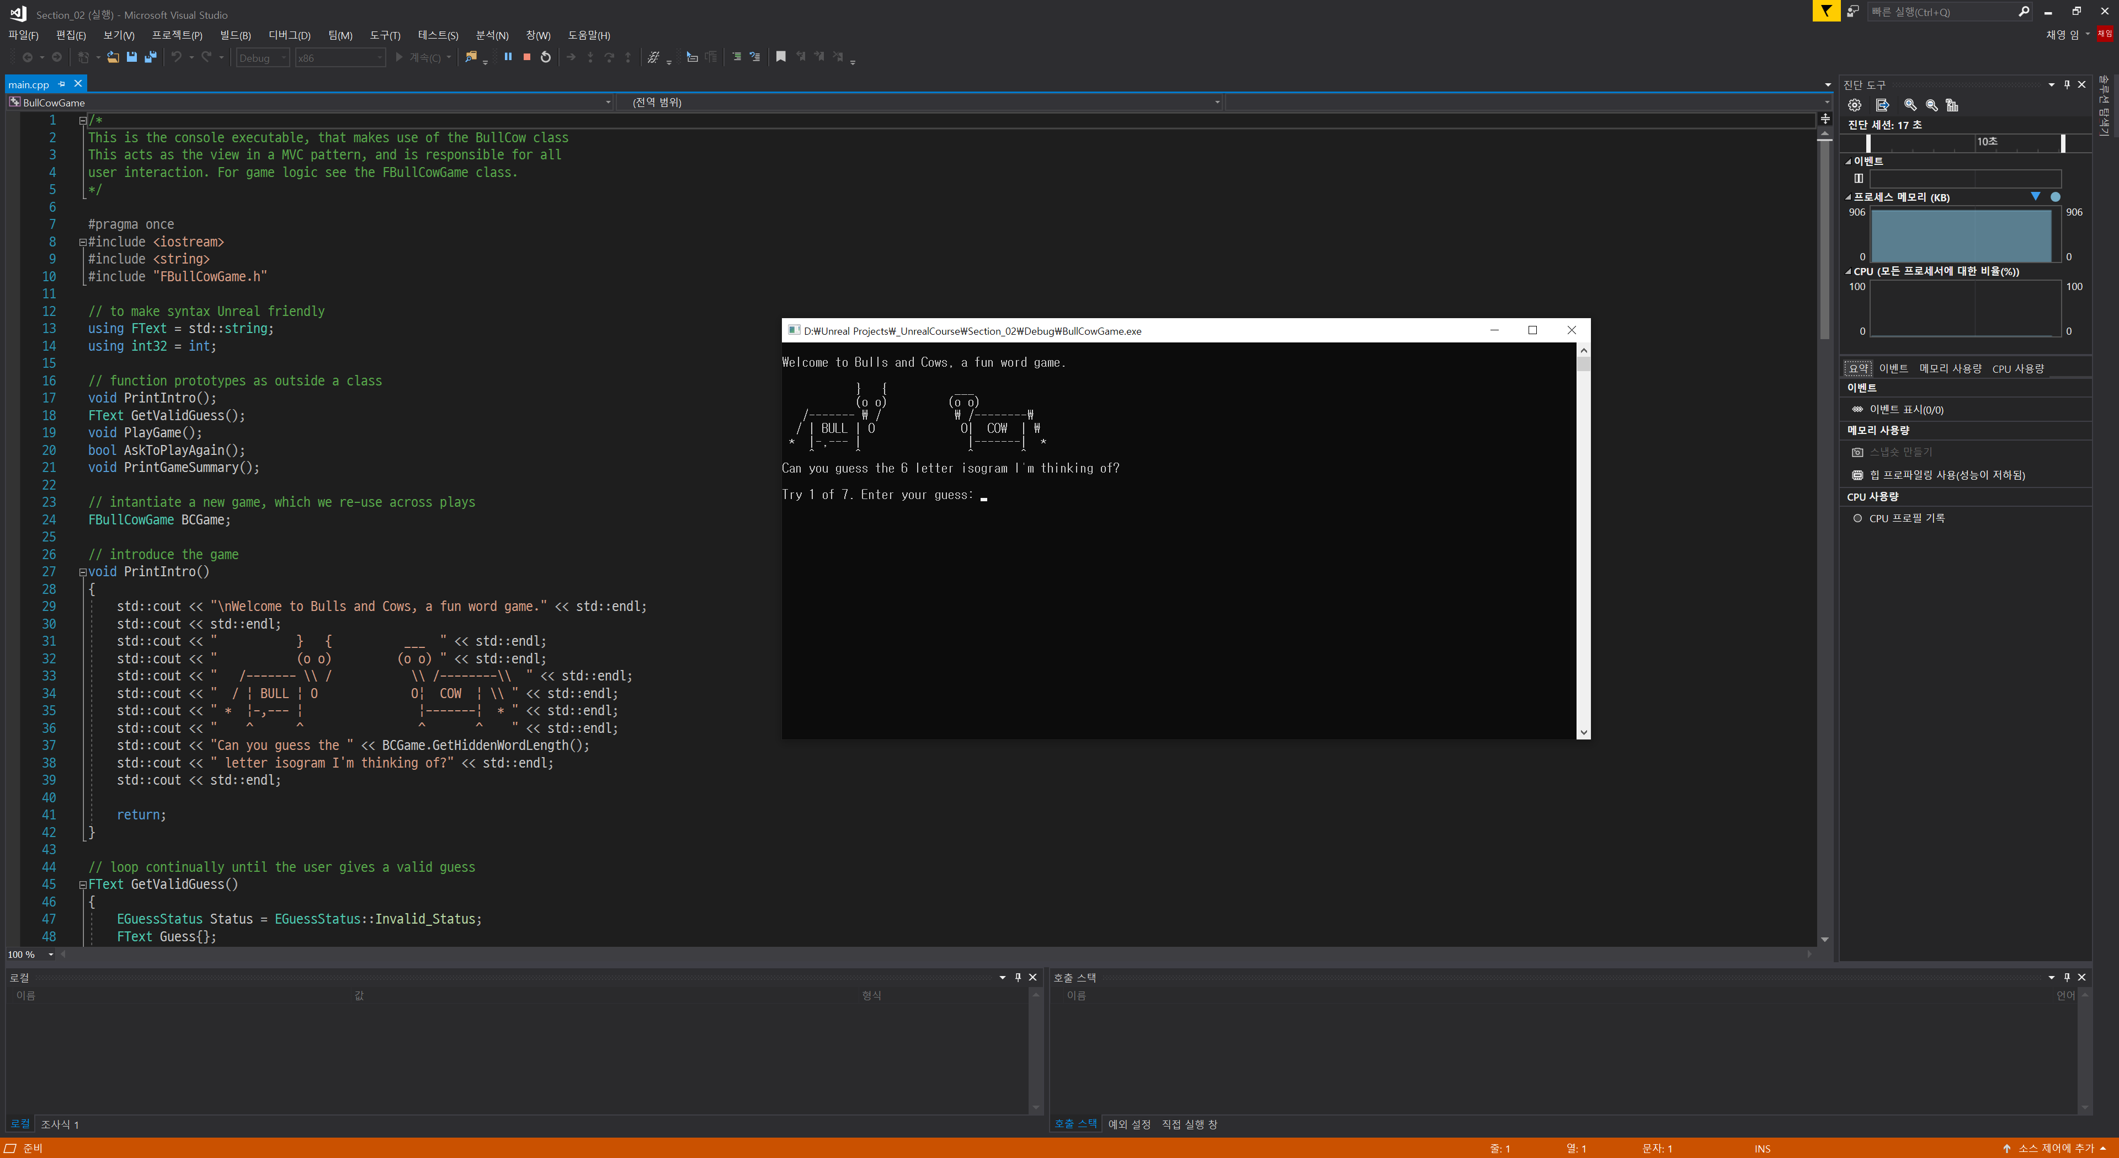
Task: Open diagnostic tools settings gear
Action: [1854, 105]
